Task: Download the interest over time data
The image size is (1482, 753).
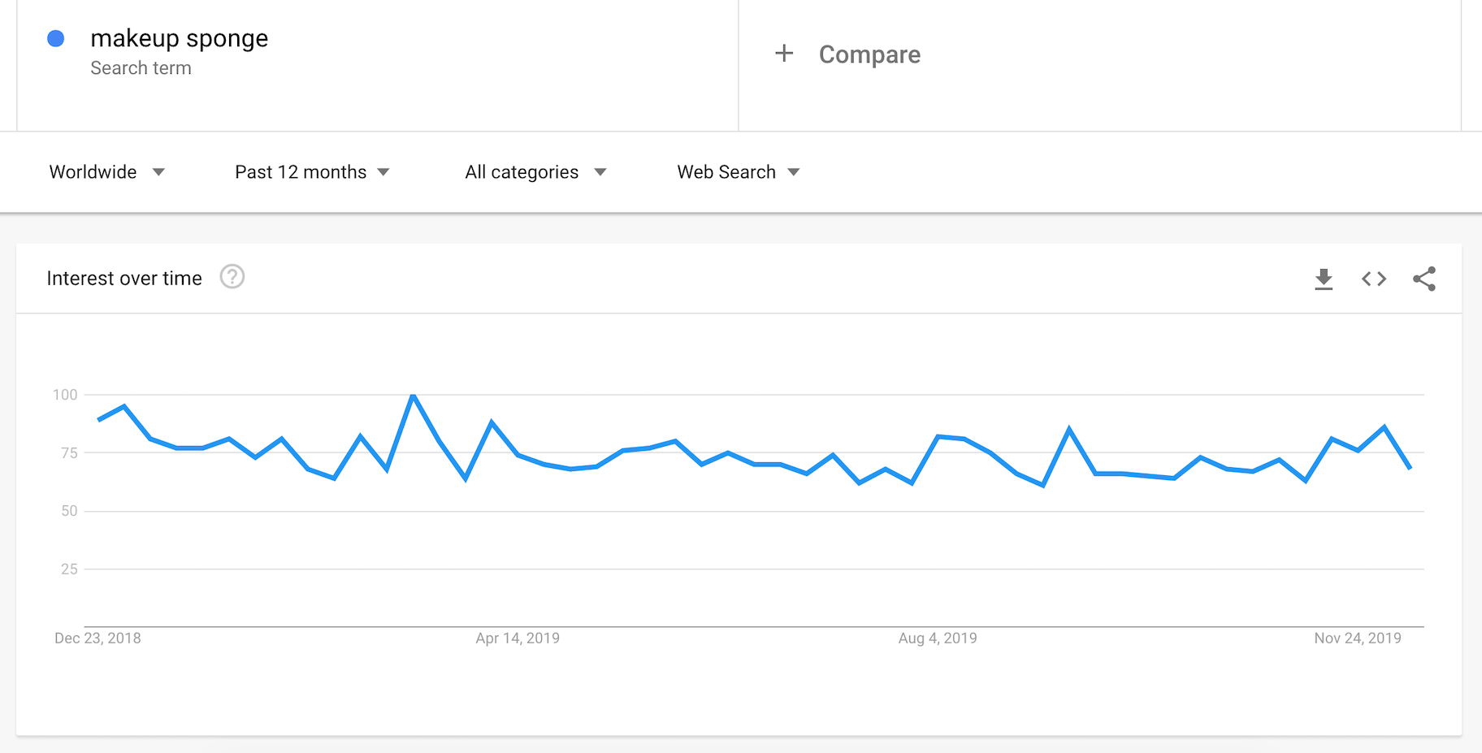Action: [x=1324, y=279]
